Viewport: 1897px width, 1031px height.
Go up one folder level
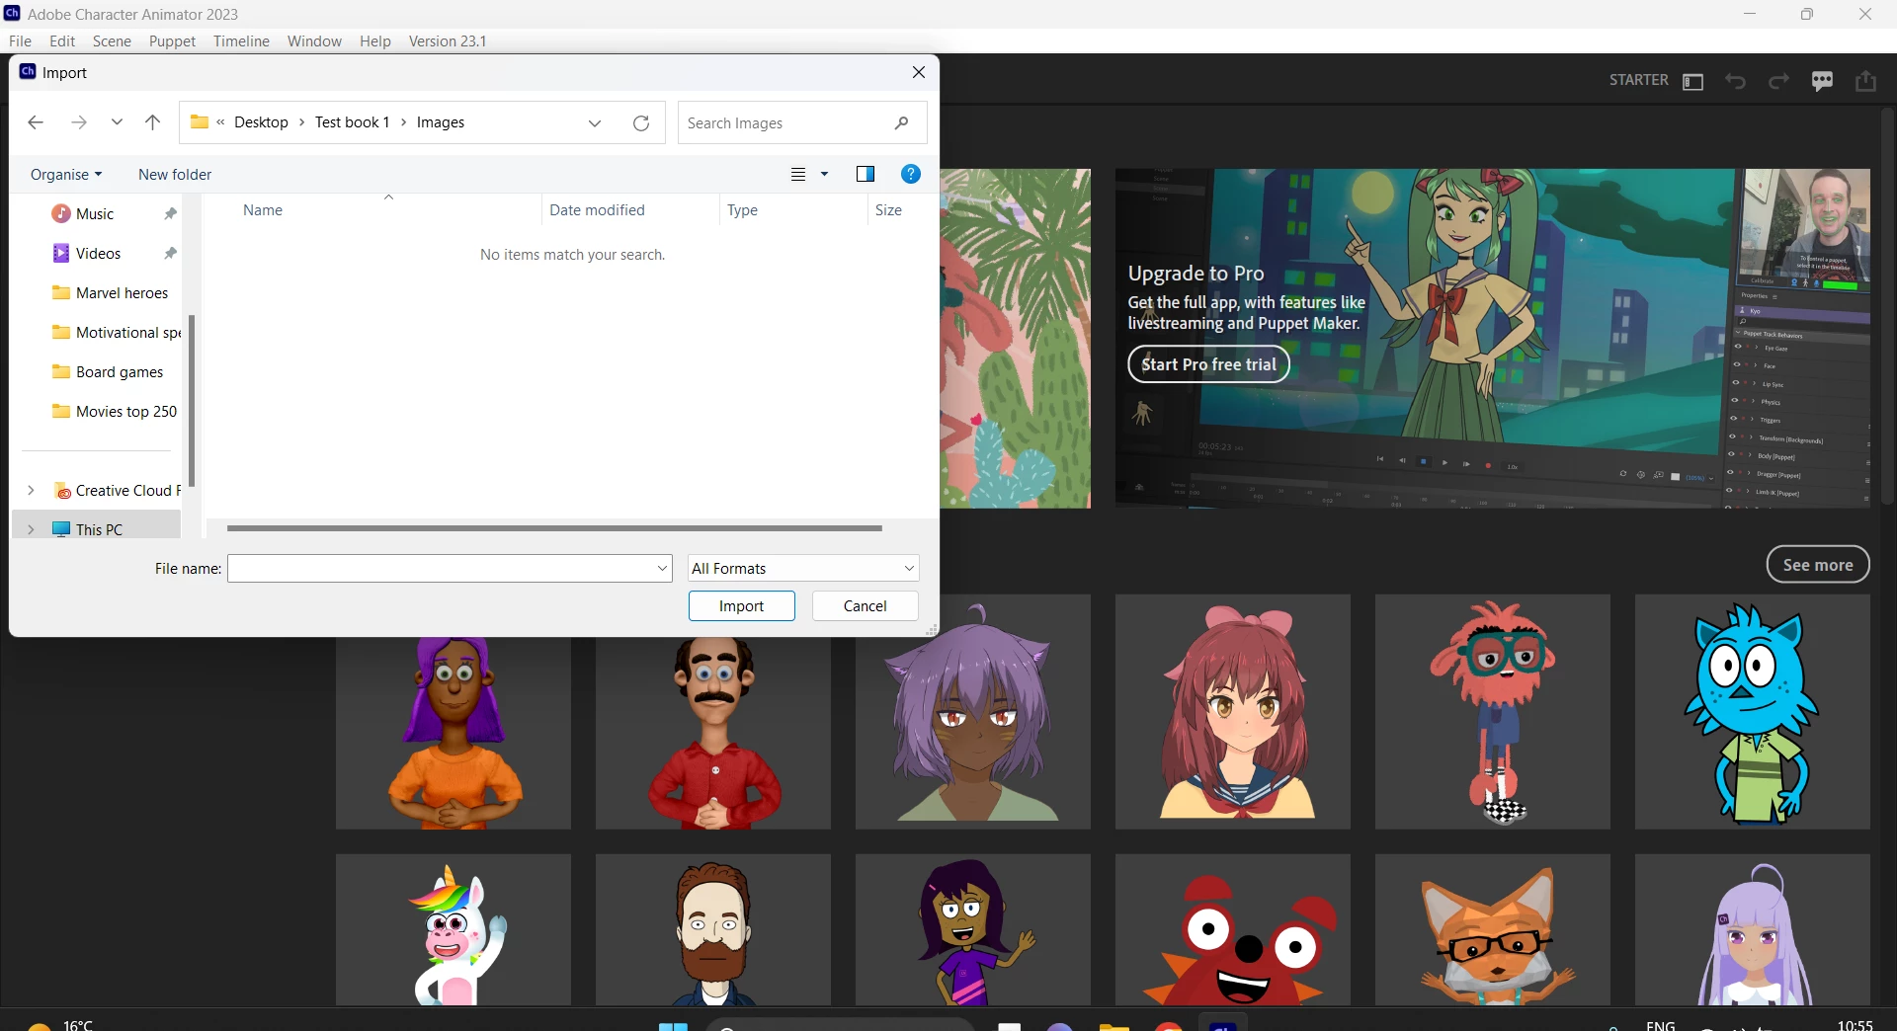[152, 122]
